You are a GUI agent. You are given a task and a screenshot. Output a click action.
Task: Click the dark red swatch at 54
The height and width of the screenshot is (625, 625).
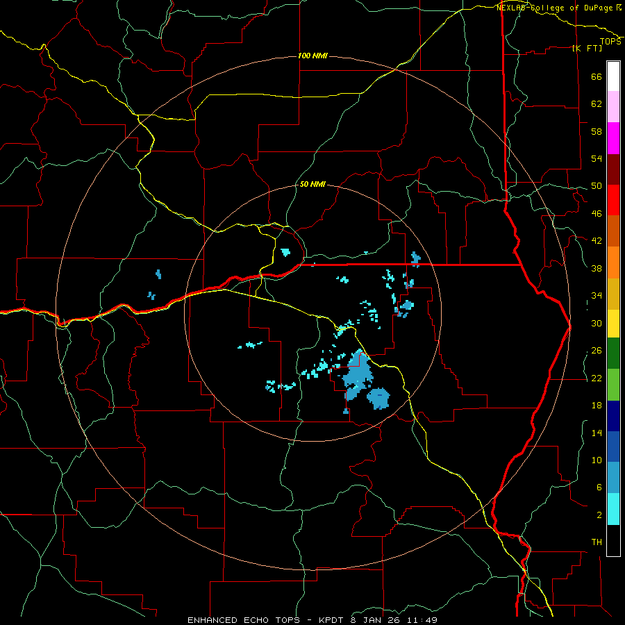pyautogui.click(x=613, y=169)
